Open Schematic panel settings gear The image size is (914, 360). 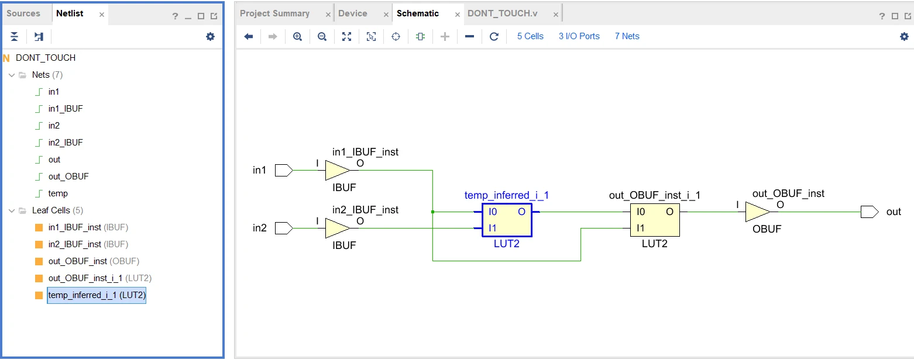coord(905,36)
